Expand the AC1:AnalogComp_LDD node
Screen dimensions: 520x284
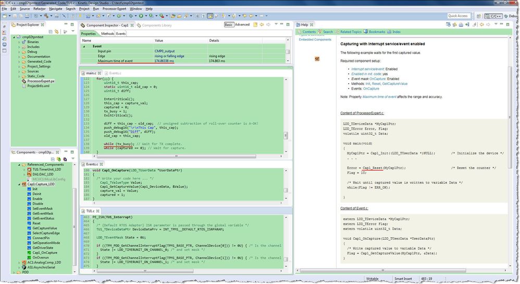click(x=19, y=263)
